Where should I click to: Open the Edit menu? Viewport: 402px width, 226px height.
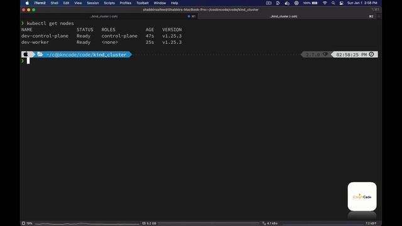tap(66, 3)
